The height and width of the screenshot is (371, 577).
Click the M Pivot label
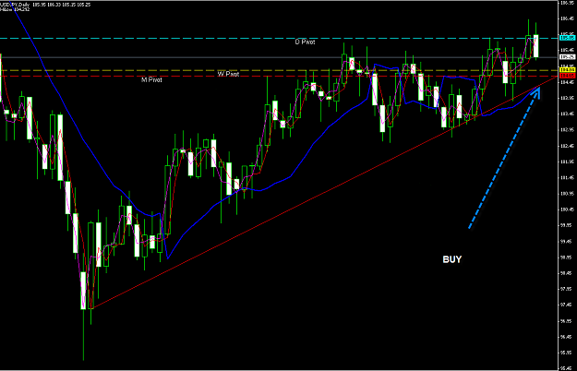click(151, 79)
